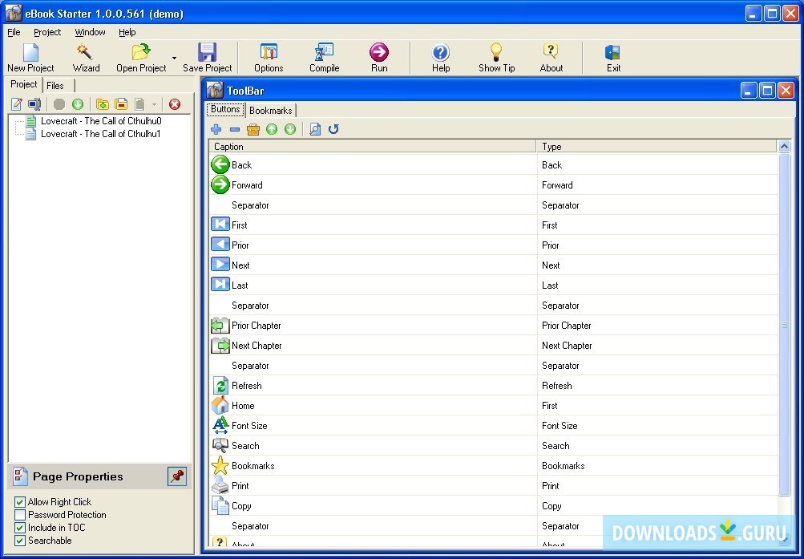
Task: Add a new toolbar button with the plus icon
Action: tap(216, 128)
